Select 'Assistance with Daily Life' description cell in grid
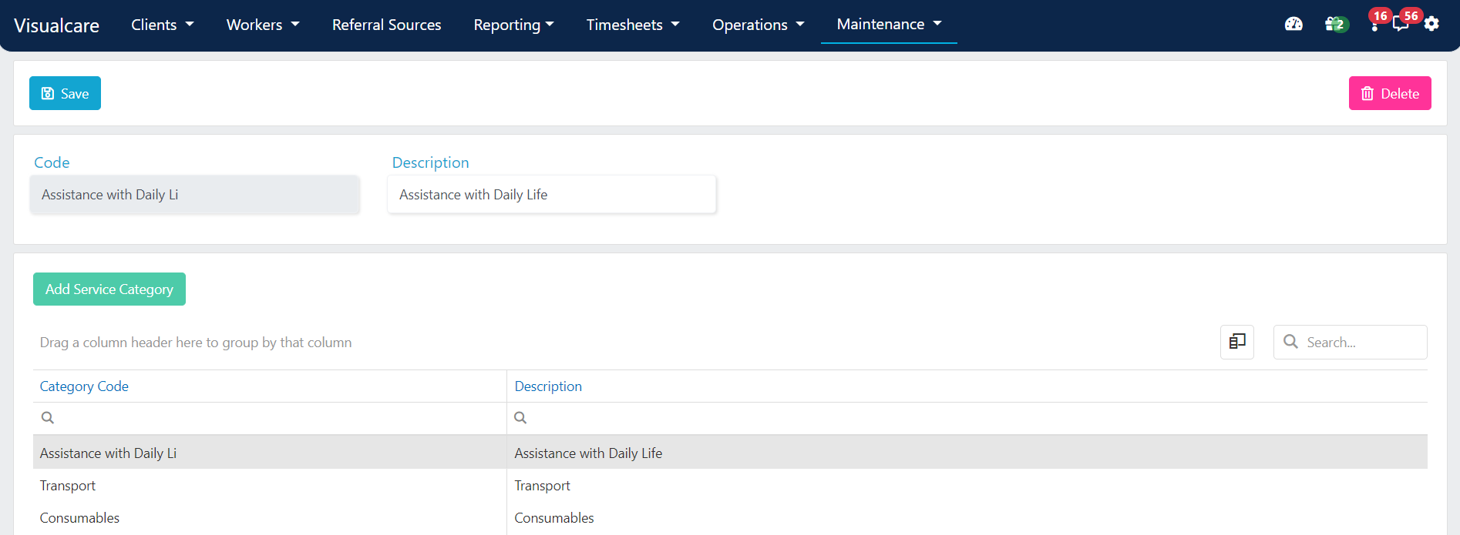Viewport: 1460px width, 535px height. (x=967, y=453)
